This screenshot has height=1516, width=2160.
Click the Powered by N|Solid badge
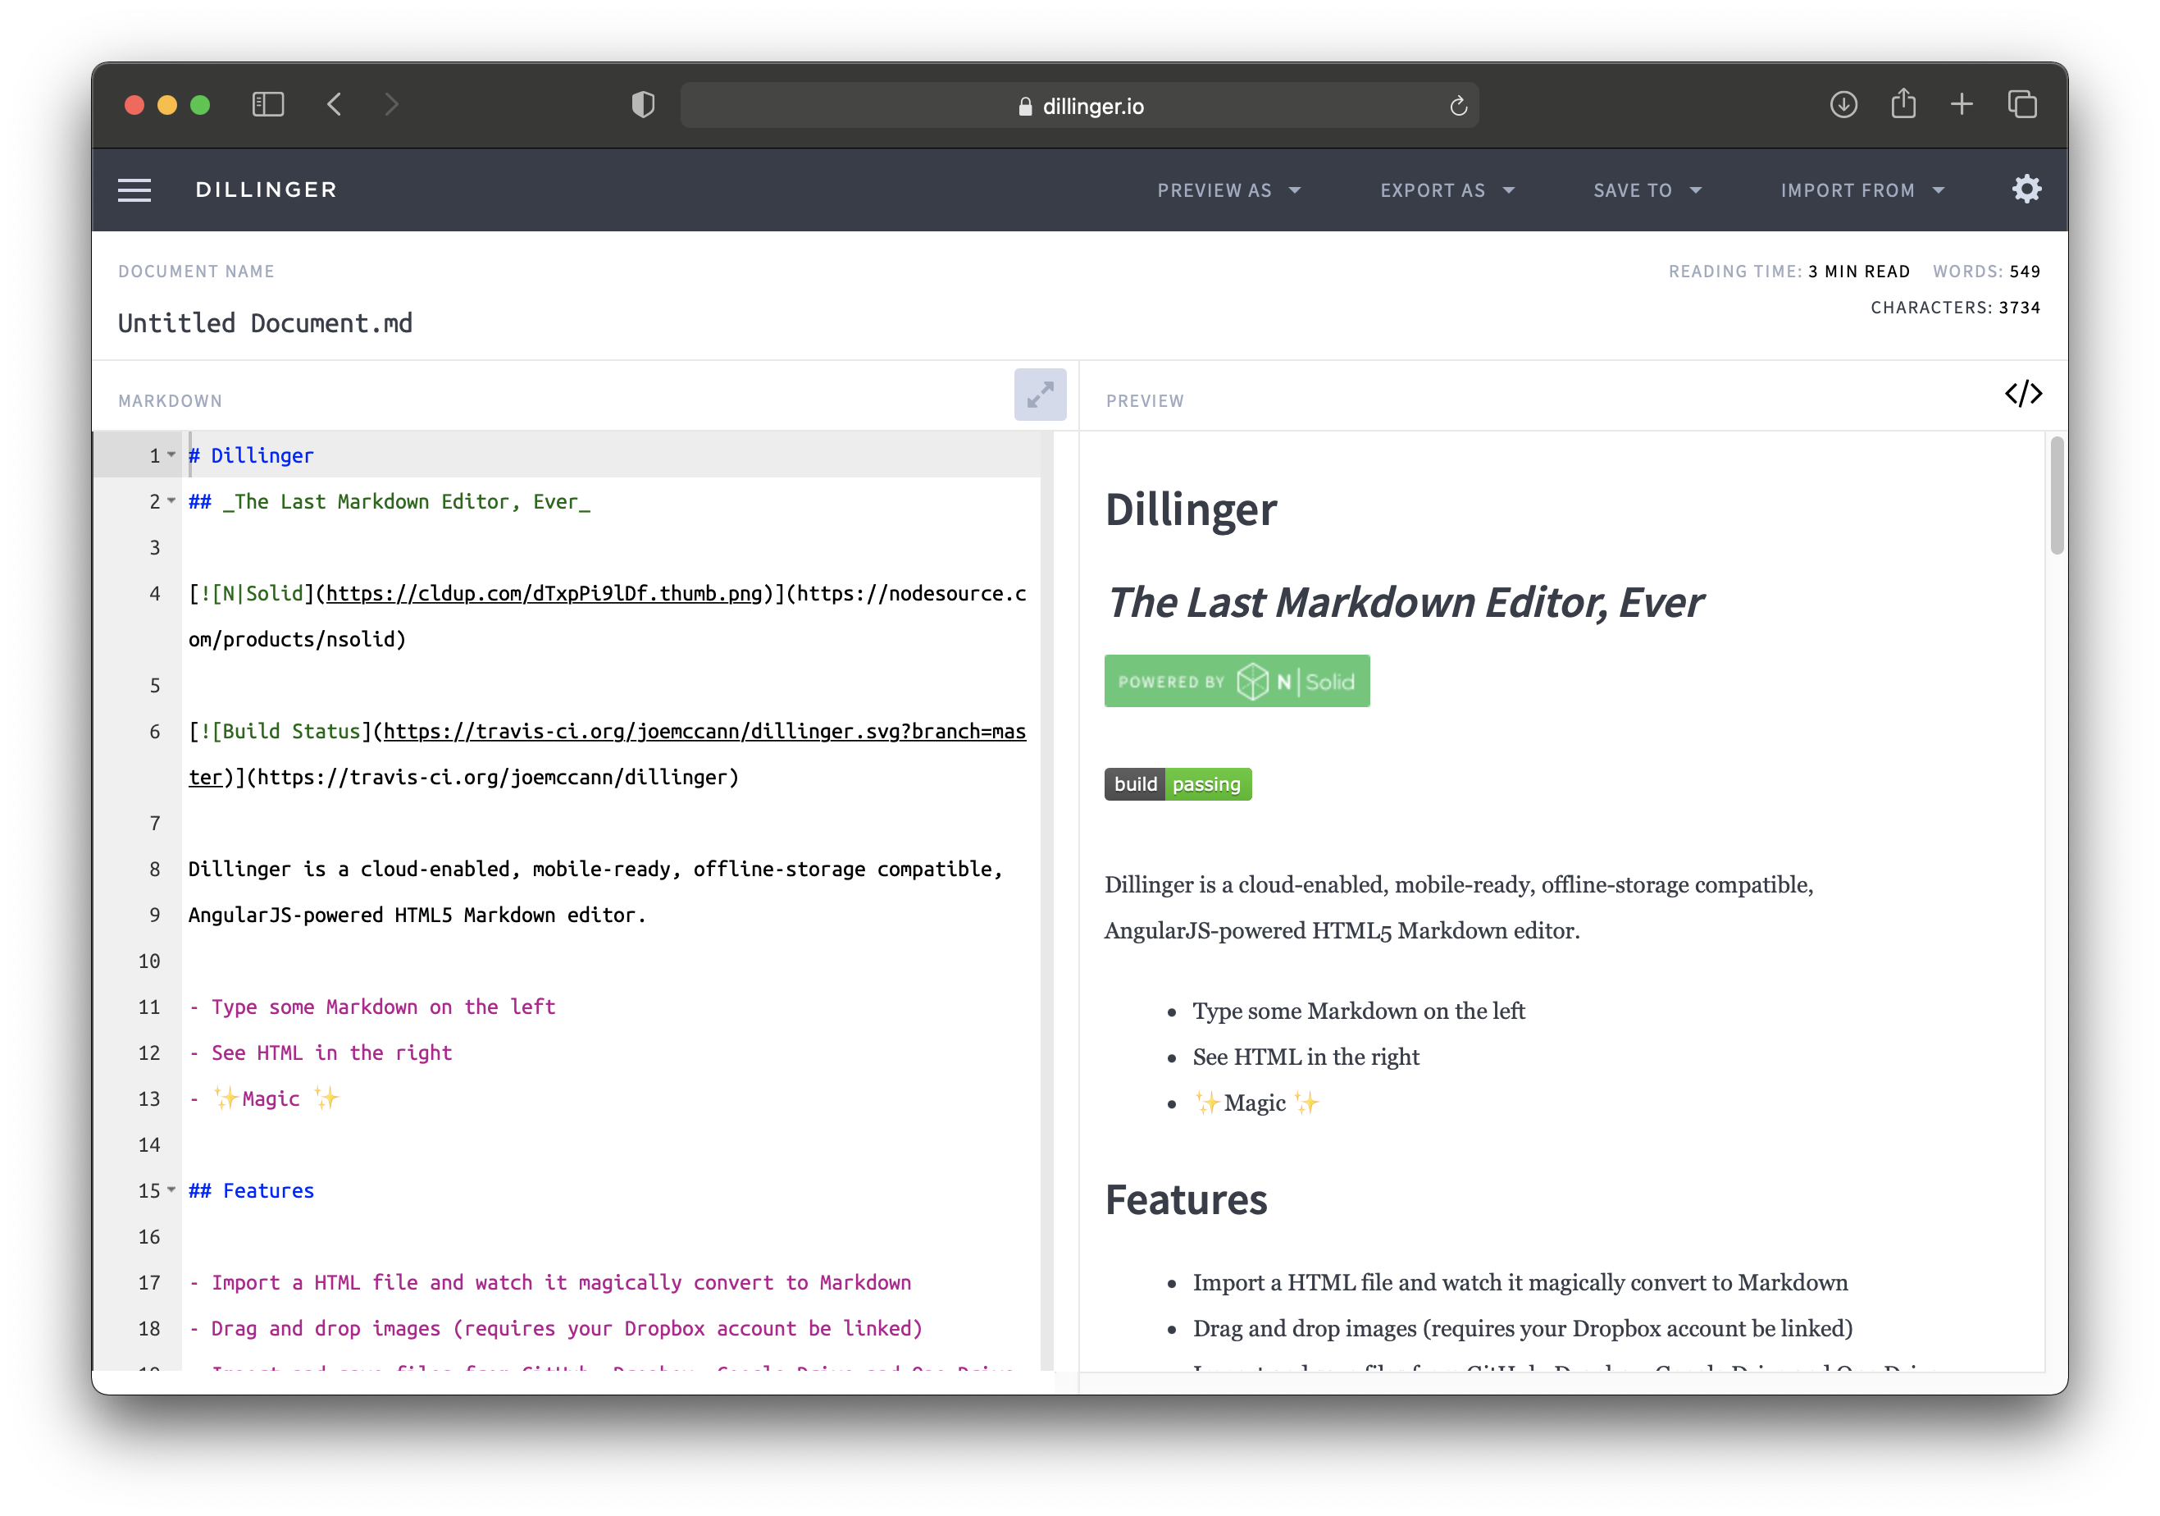pos(1236,680)
